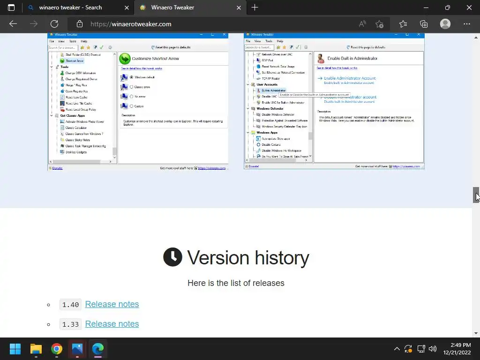Open the network tray icon

421,349
